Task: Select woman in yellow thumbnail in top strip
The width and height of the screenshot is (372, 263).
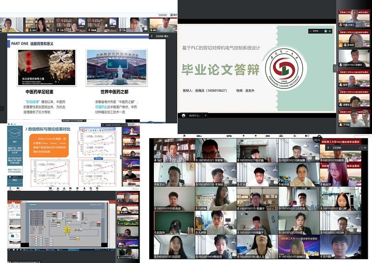Action: click(11, 25)
